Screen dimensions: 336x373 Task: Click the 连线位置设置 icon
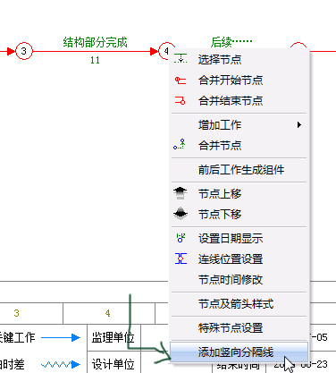click(x=181, y=259)
